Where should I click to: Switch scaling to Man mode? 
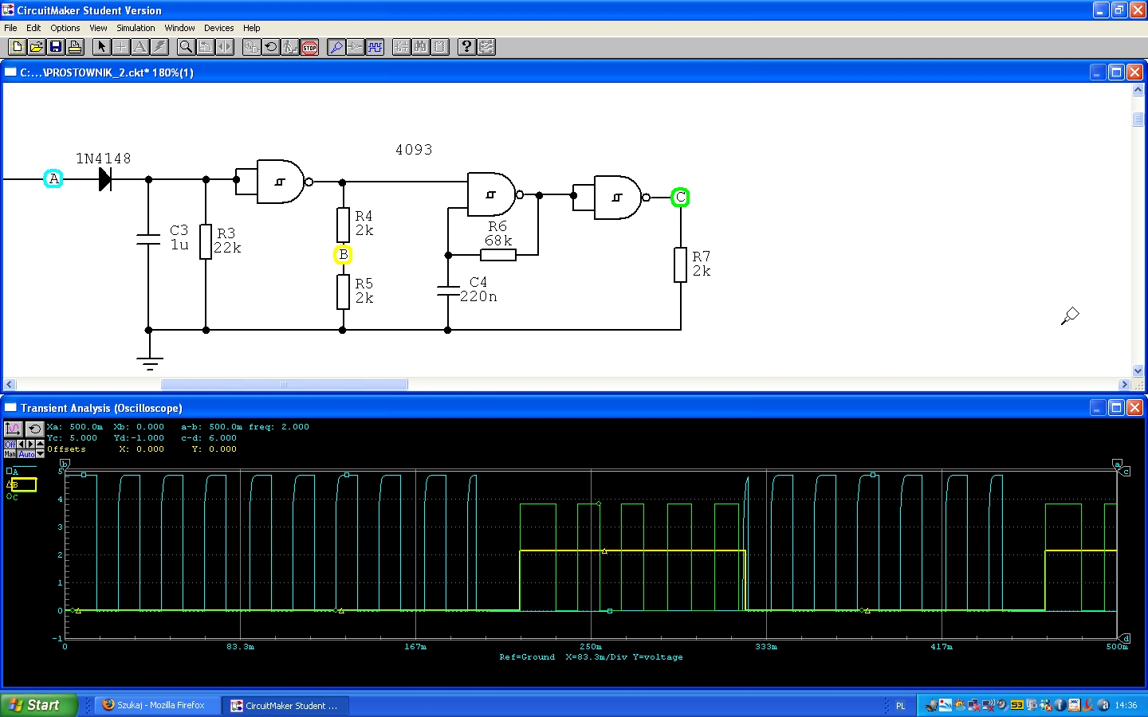[x=10, y=454]
